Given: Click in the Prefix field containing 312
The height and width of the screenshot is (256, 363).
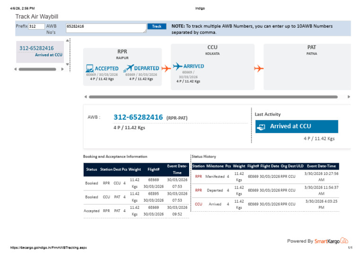Looking at the screenshot, I should click(36, 26).
